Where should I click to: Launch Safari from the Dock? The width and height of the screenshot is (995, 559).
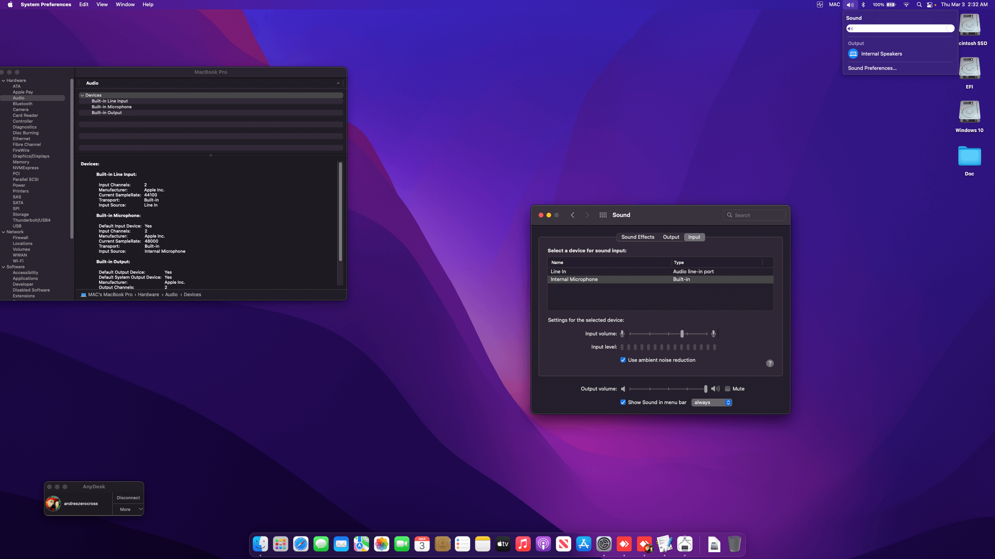(x=301, y=544)
